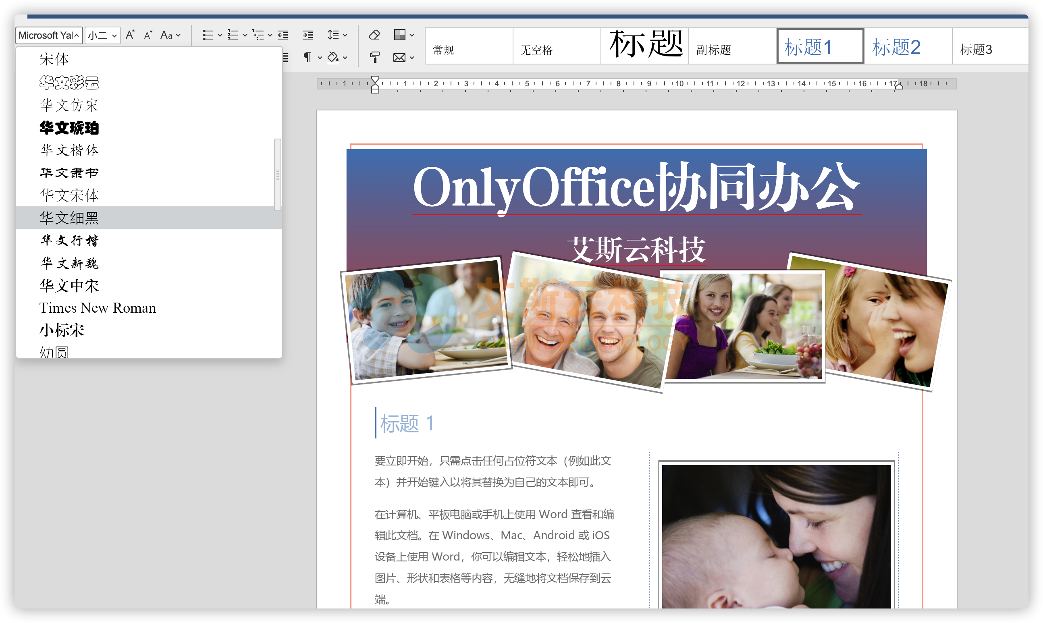Image resolution: width=1043 pixels, height=623 pixels.
Task: Open the font size 小二 dropdown
Action: point(102,35)
